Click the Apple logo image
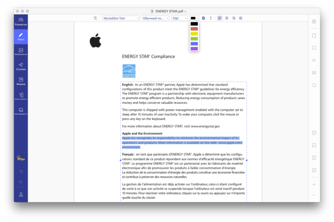Viewport: 334px width, 222px height. click(x=95, y=40)
